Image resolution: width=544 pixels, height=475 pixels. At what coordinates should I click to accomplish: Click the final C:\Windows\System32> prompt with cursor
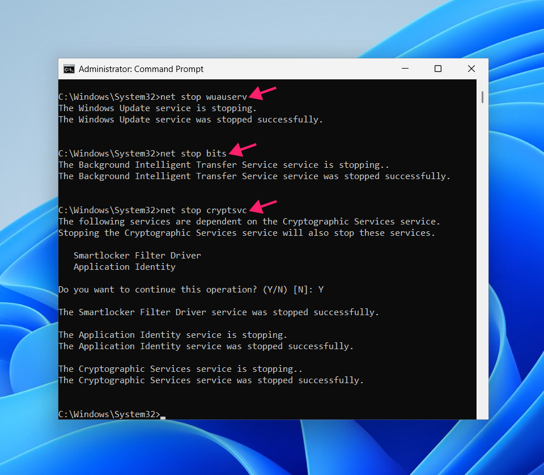(112, 414)
